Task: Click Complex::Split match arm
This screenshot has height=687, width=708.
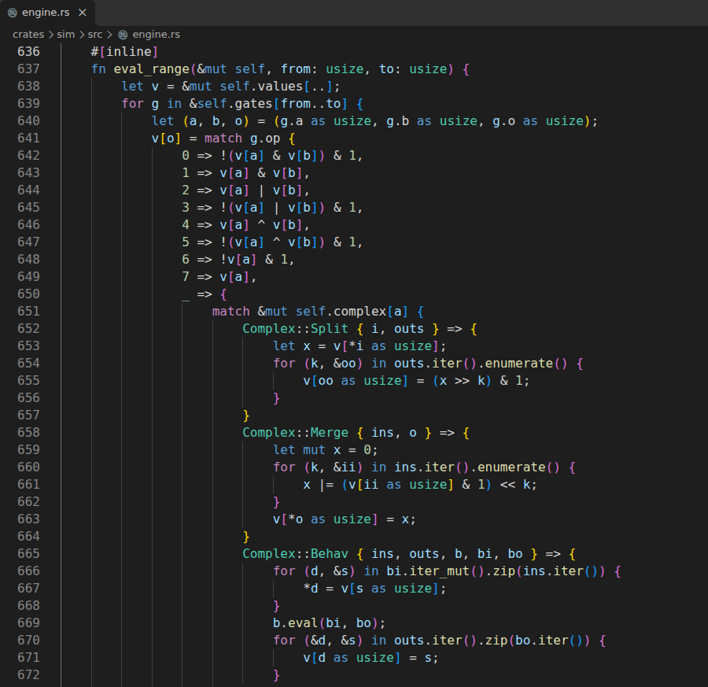Action: [295, 329]
